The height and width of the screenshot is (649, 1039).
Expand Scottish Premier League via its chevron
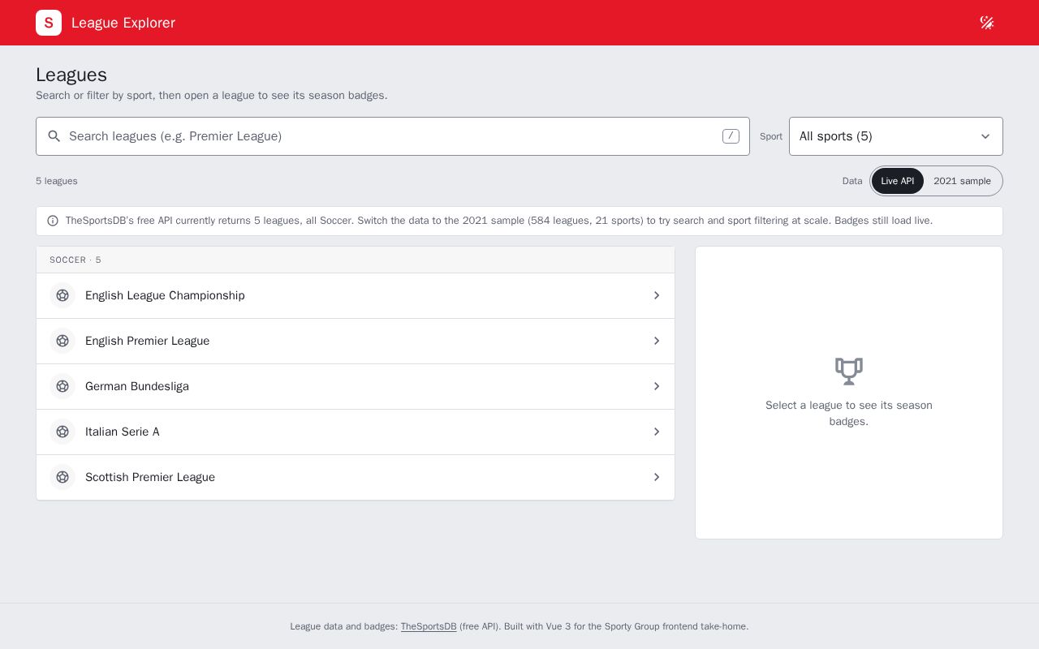(x=657, y=477)
